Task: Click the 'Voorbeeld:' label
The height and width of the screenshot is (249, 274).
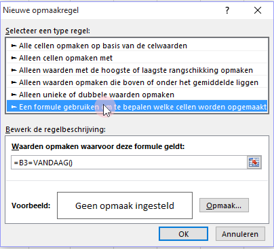Action: point(31,205)
